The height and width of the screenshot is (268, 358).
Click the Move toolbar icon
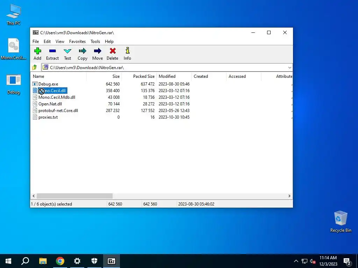pyautogui.click(x=98, y=54)
